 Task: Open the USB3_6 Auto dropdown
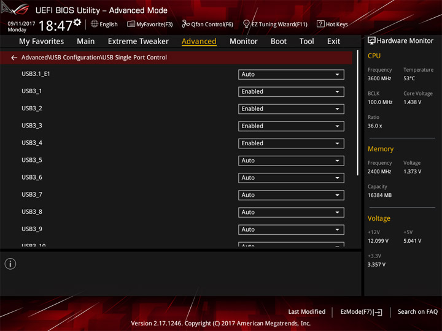coord(291,178)
